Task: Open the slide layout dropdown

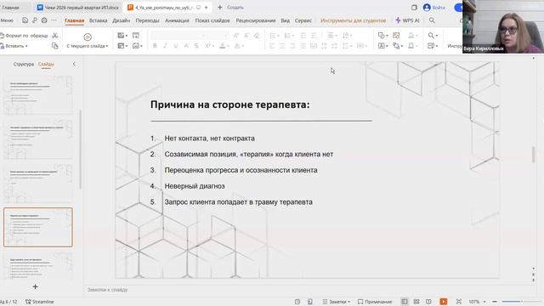Action: tap(122, 46)
